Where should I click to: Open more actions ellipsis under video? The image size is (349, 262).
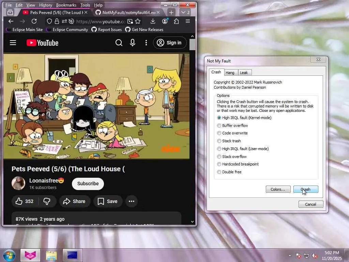pos(132,201)
